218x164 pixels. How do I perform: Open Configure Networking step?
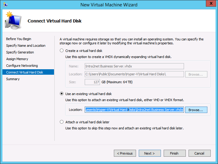click(x=22, y=66)
